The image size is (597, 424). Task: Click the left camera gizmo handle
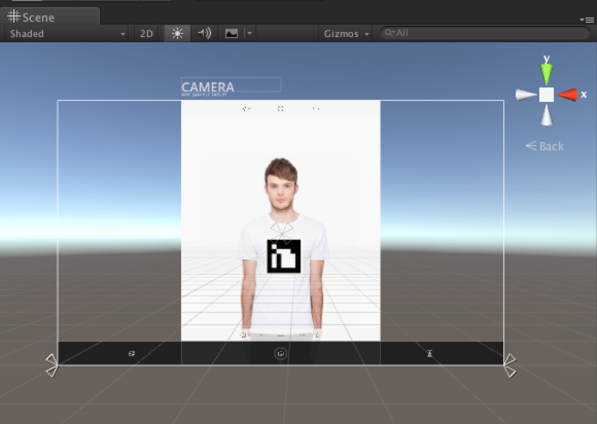(x=52, y=365)
